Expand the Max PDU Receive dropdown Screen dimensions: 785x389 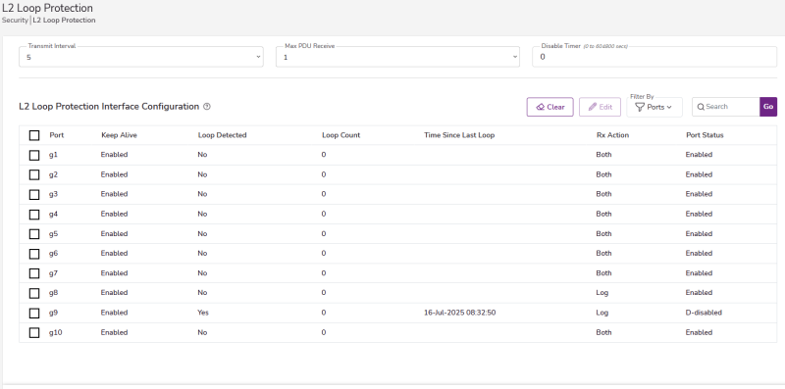(397, 57)
